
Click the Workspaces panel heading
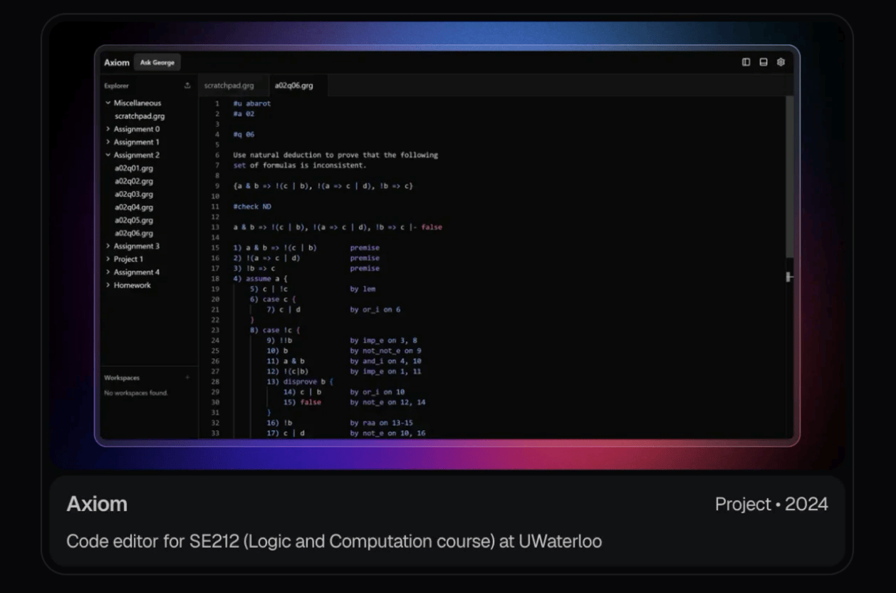coord(122,378)
